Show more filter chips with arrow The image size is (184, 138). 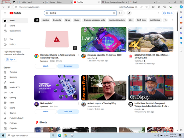click(x=173, y=20)
